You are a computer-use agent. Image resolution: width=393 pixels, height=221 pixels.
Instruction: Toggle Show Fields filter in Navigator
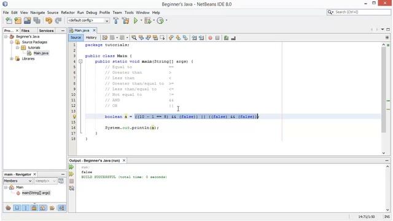pos(17,207)
